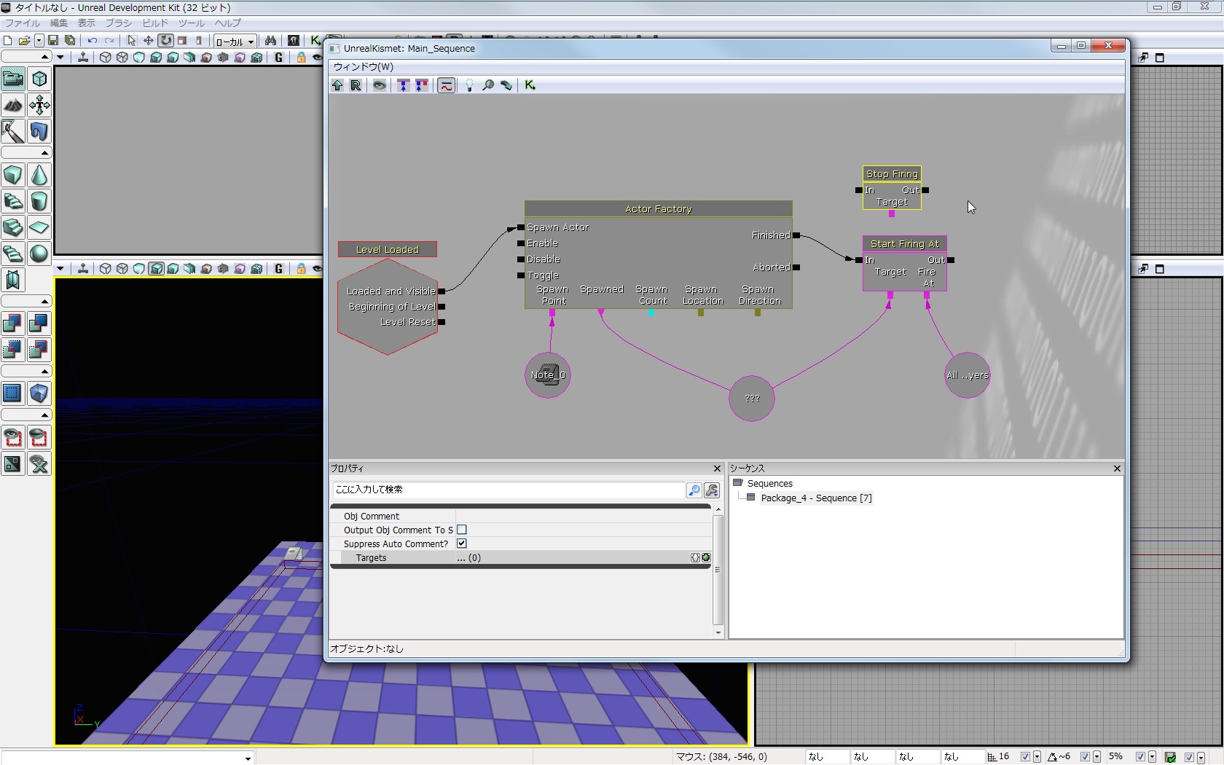Image resolution: width=1224 pixels, height=765 pixels.
Task: Click the Kismet search magnifier icon
Action: 488,85
